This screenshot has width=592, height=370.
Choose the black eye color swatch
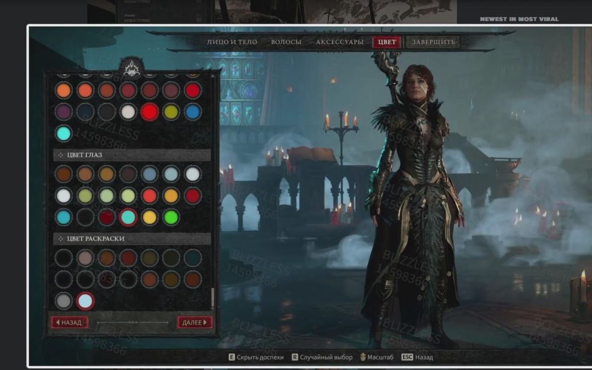[85, 218]
